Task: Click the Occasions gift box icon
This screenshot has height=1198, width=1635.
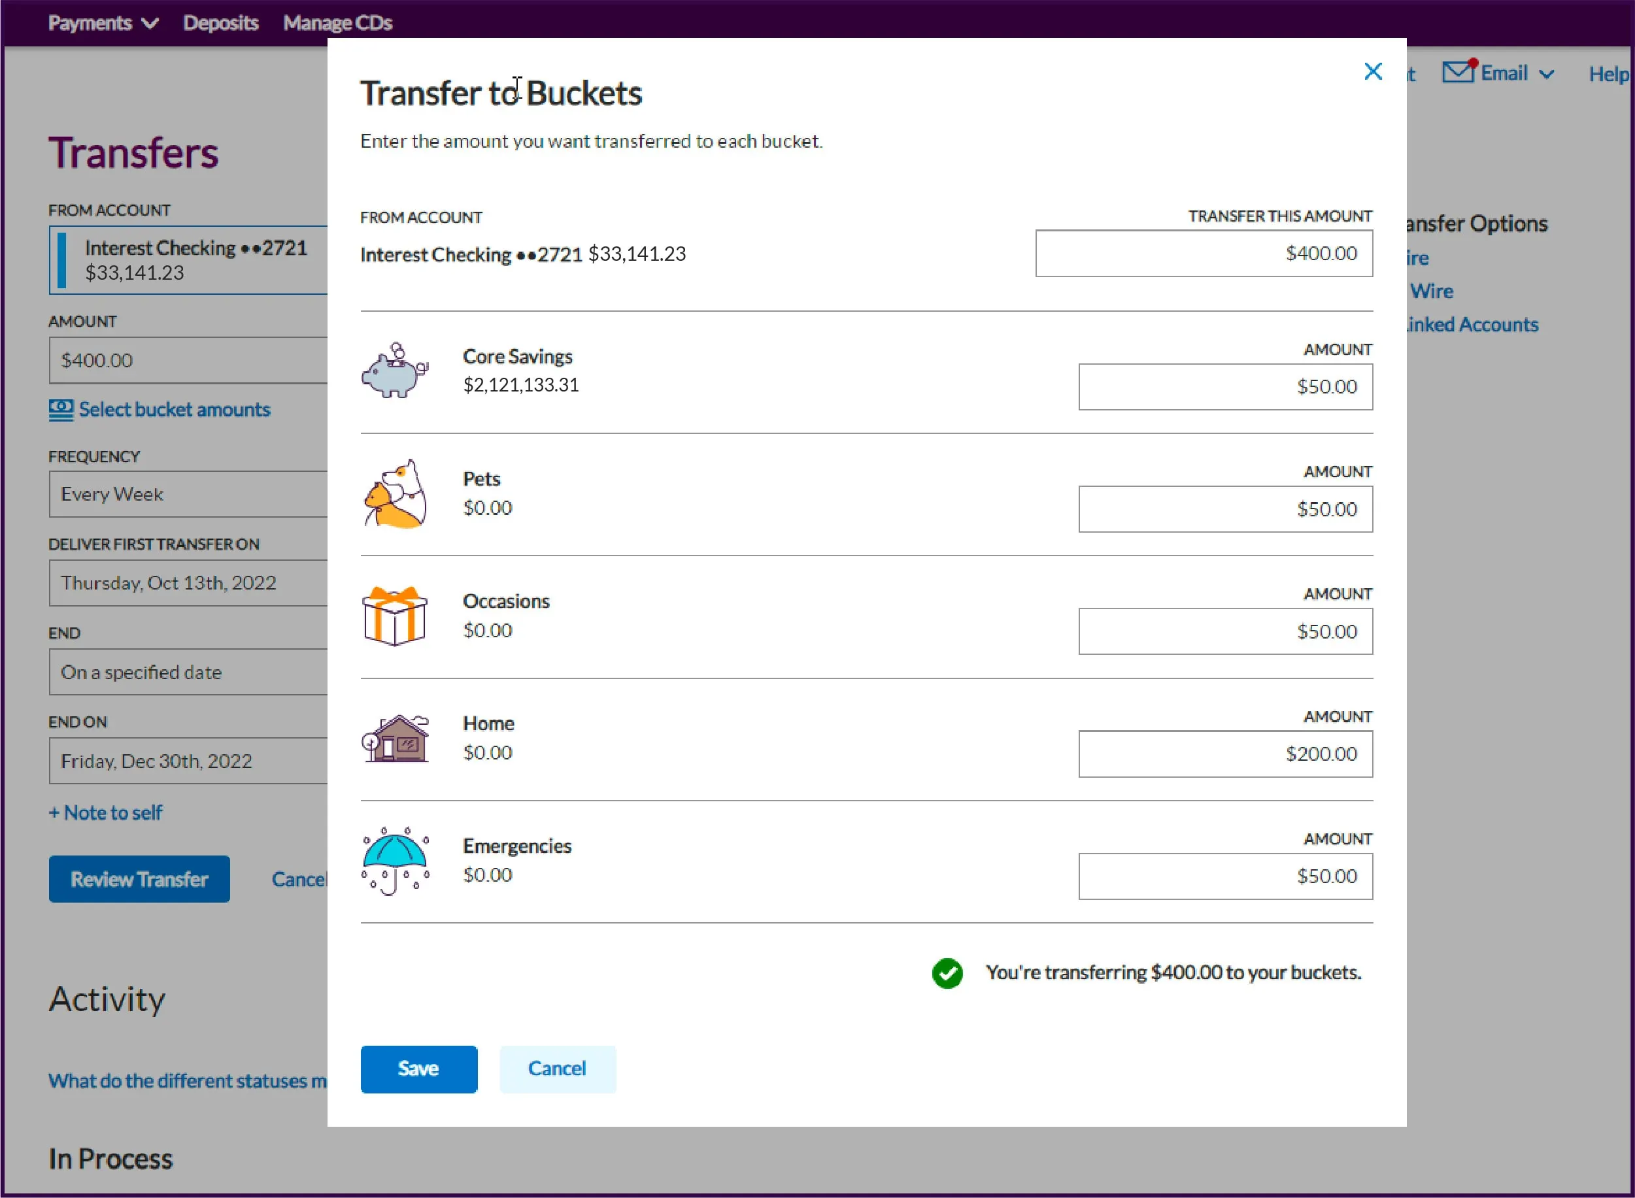Action: click(x=395, y=616)
